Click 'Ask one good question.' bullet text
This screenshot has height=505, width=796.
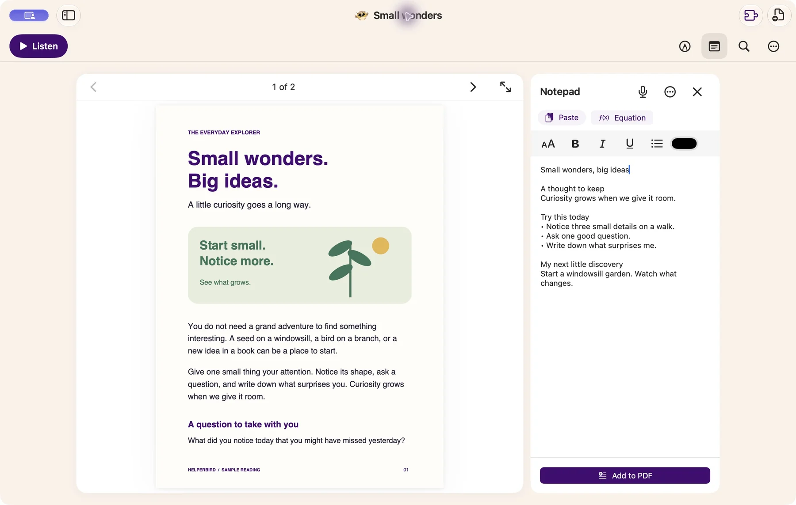coord(588,236)
